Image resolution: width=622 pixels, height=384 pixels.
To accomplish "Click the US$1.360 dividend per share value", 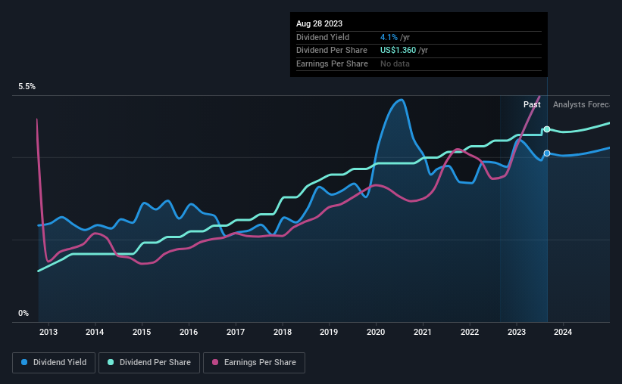I will (x=398, y=51).
